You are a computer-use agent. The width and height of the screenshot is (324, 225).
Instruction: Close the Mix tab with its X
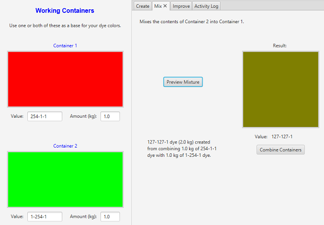(165, 6)
